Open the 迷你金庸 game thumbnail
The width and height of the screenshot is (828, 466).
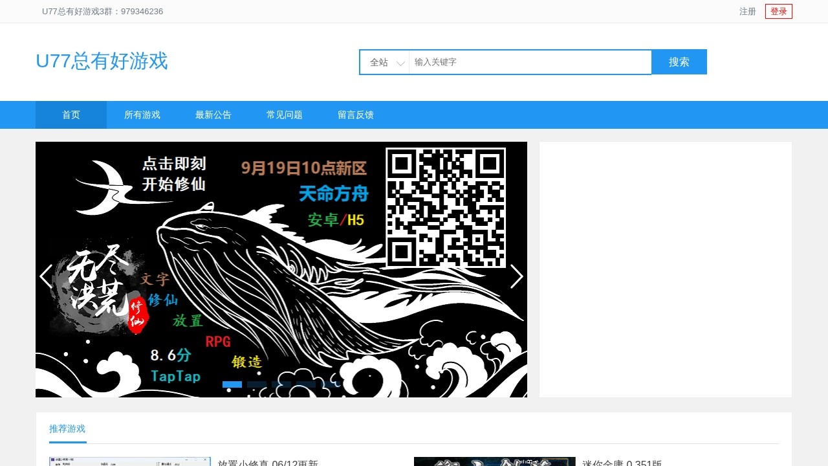[x=494, y=461]
